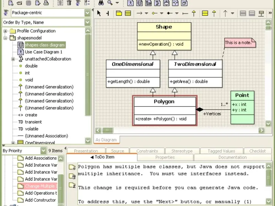Open the Stereotype tab
The height and width of the screenshot is (206, 275).
tap(182, 151)
